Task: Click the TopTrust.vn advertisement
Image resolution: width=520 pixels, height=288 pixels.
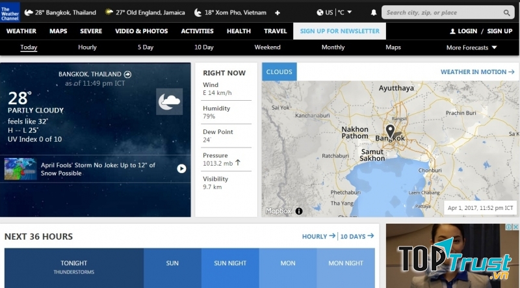Action: coord(452,255)
